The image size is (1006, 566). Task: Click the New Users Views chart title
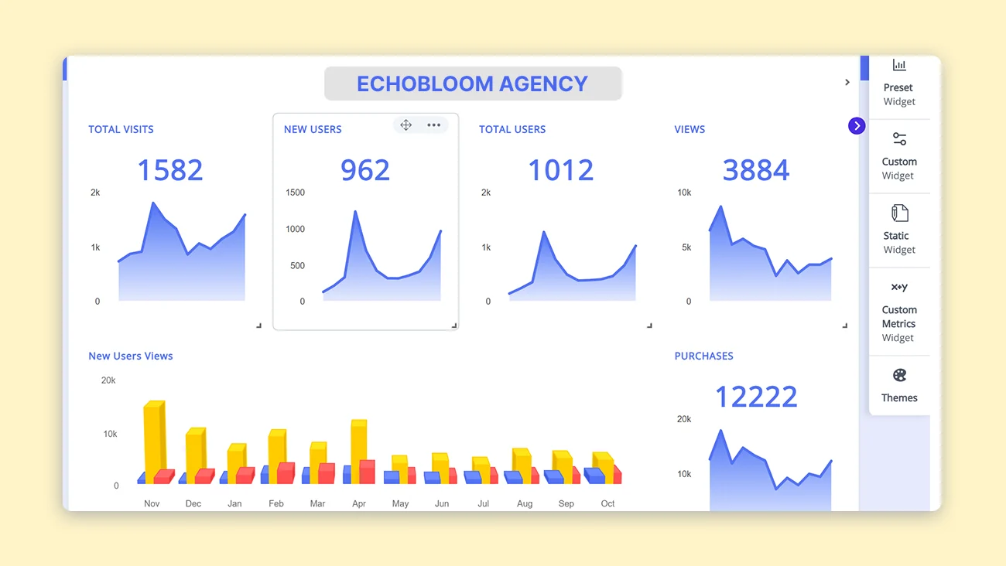(130, 356)
